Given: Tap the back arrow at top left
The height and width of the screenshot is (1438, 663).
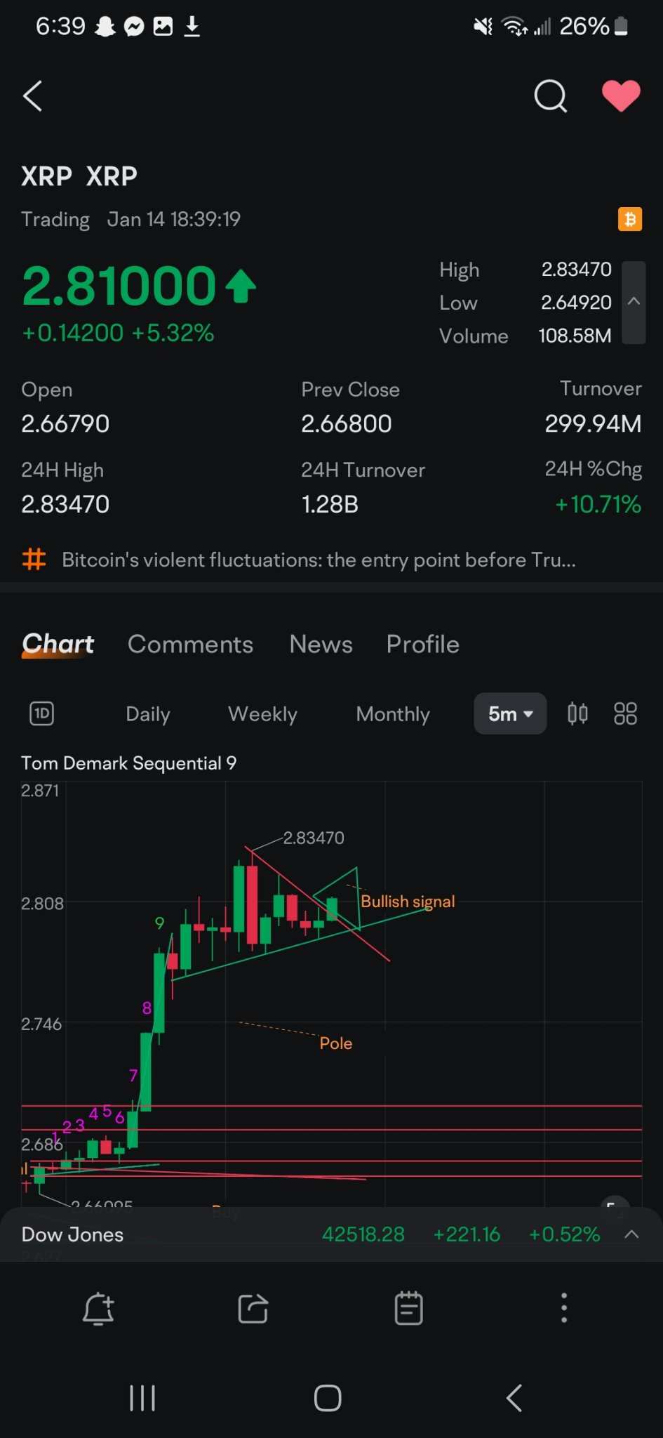Looking at the screenshot, I should point(32,96).
